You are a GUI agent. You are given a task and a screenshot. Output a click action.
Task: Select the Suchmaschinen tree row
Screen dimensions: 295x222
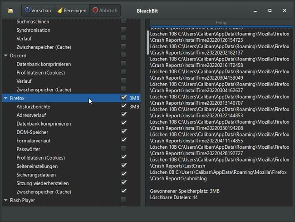pyautogui.click(x=71, y=22)
